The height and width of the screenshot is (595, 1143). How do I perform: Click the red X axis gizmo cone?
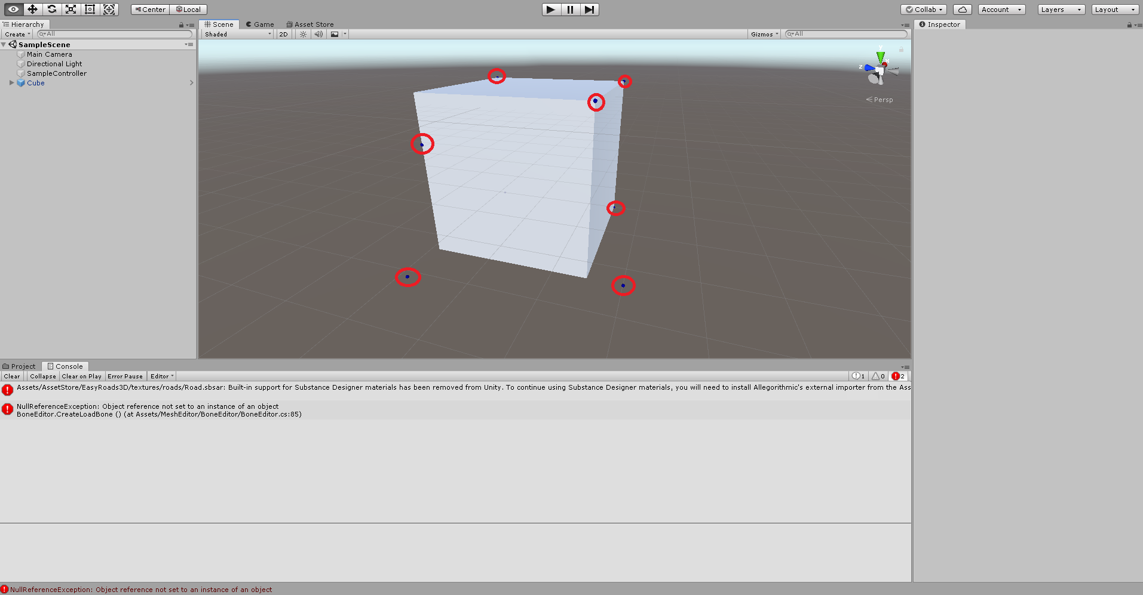pos(885,64)
